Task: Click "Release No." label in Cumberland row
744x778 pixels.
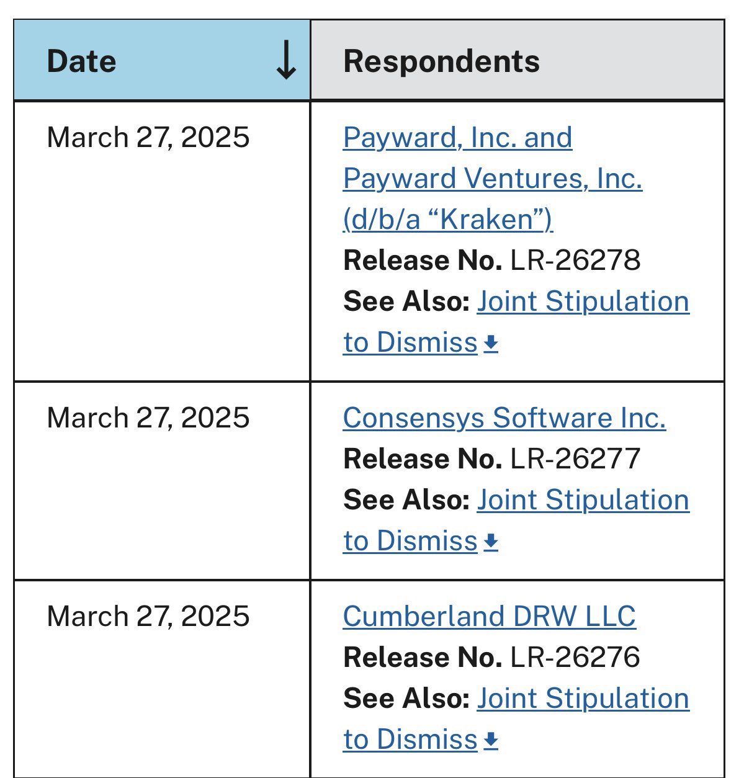Action: click(x=422, y=658)
